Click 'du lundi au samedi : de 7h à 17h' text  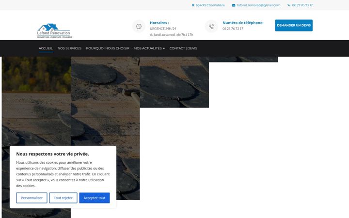pyautogui.click(x=172, y=35)
